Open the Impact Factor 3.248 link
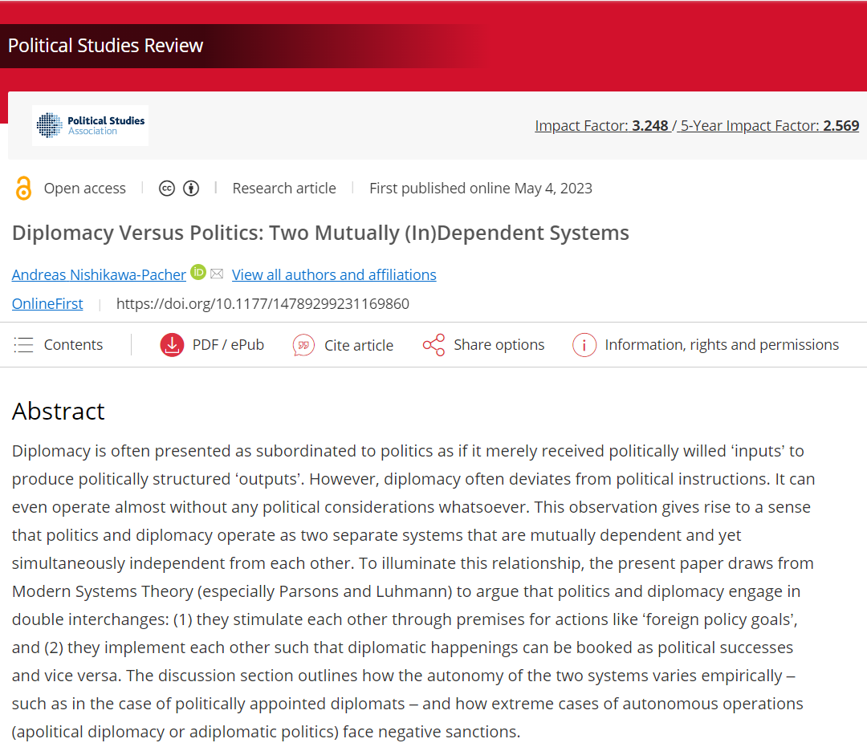Screen dimensions: 867x747 pyautogui.click(x=601, y=126)
